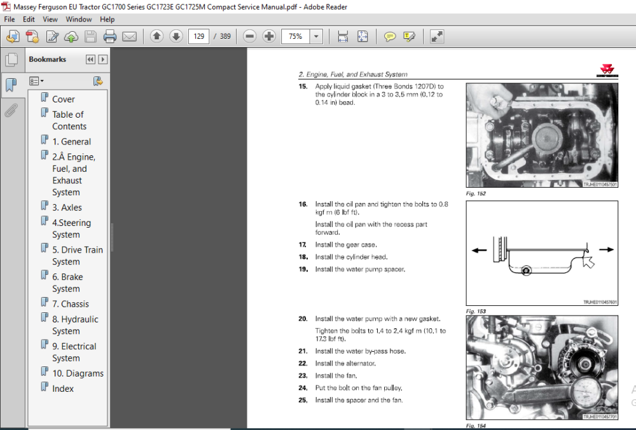Click the zoom in plus button
This screenshot has width=636, height=430.
point(269,36)
